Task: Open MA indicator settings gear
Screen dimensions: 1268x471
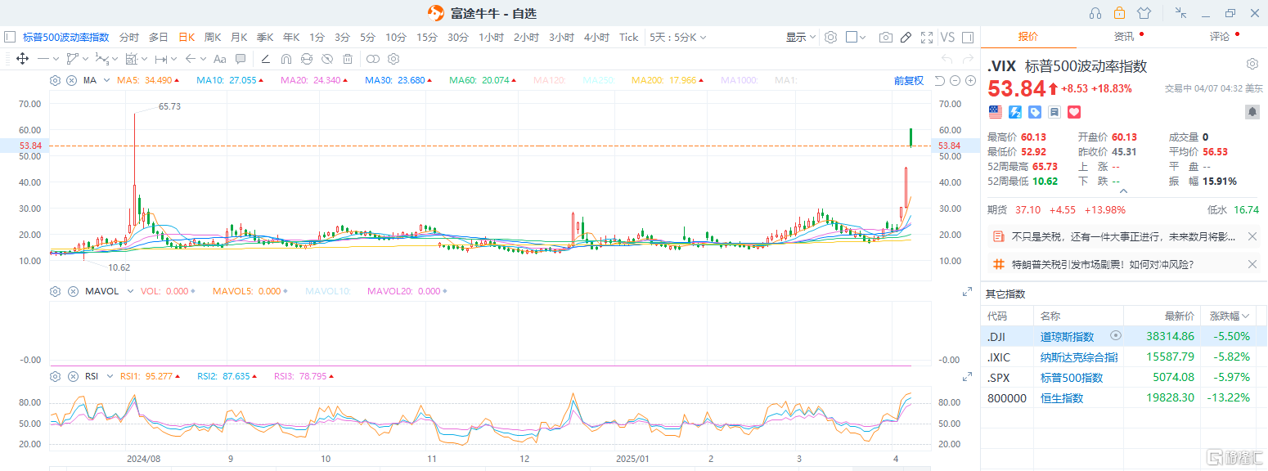Action: coord(56,80)
